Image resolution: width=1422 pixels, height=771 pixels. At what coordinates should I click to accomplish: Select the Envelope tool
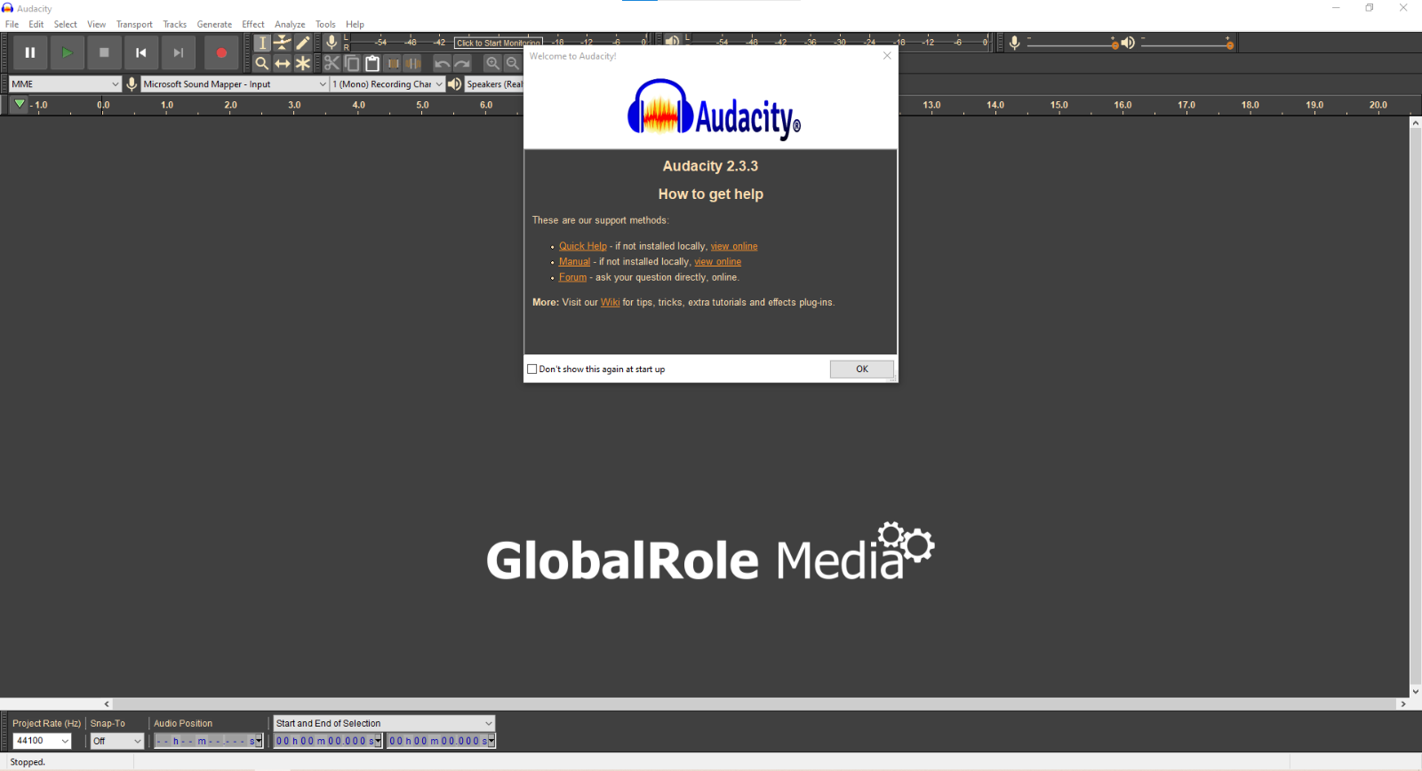pos(283,43)
